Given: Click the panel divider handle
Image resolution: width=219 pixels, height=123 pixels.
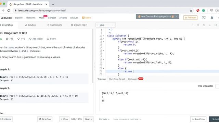Looking at the screenshot, I should pyautogui.click(x=94, y=66).
